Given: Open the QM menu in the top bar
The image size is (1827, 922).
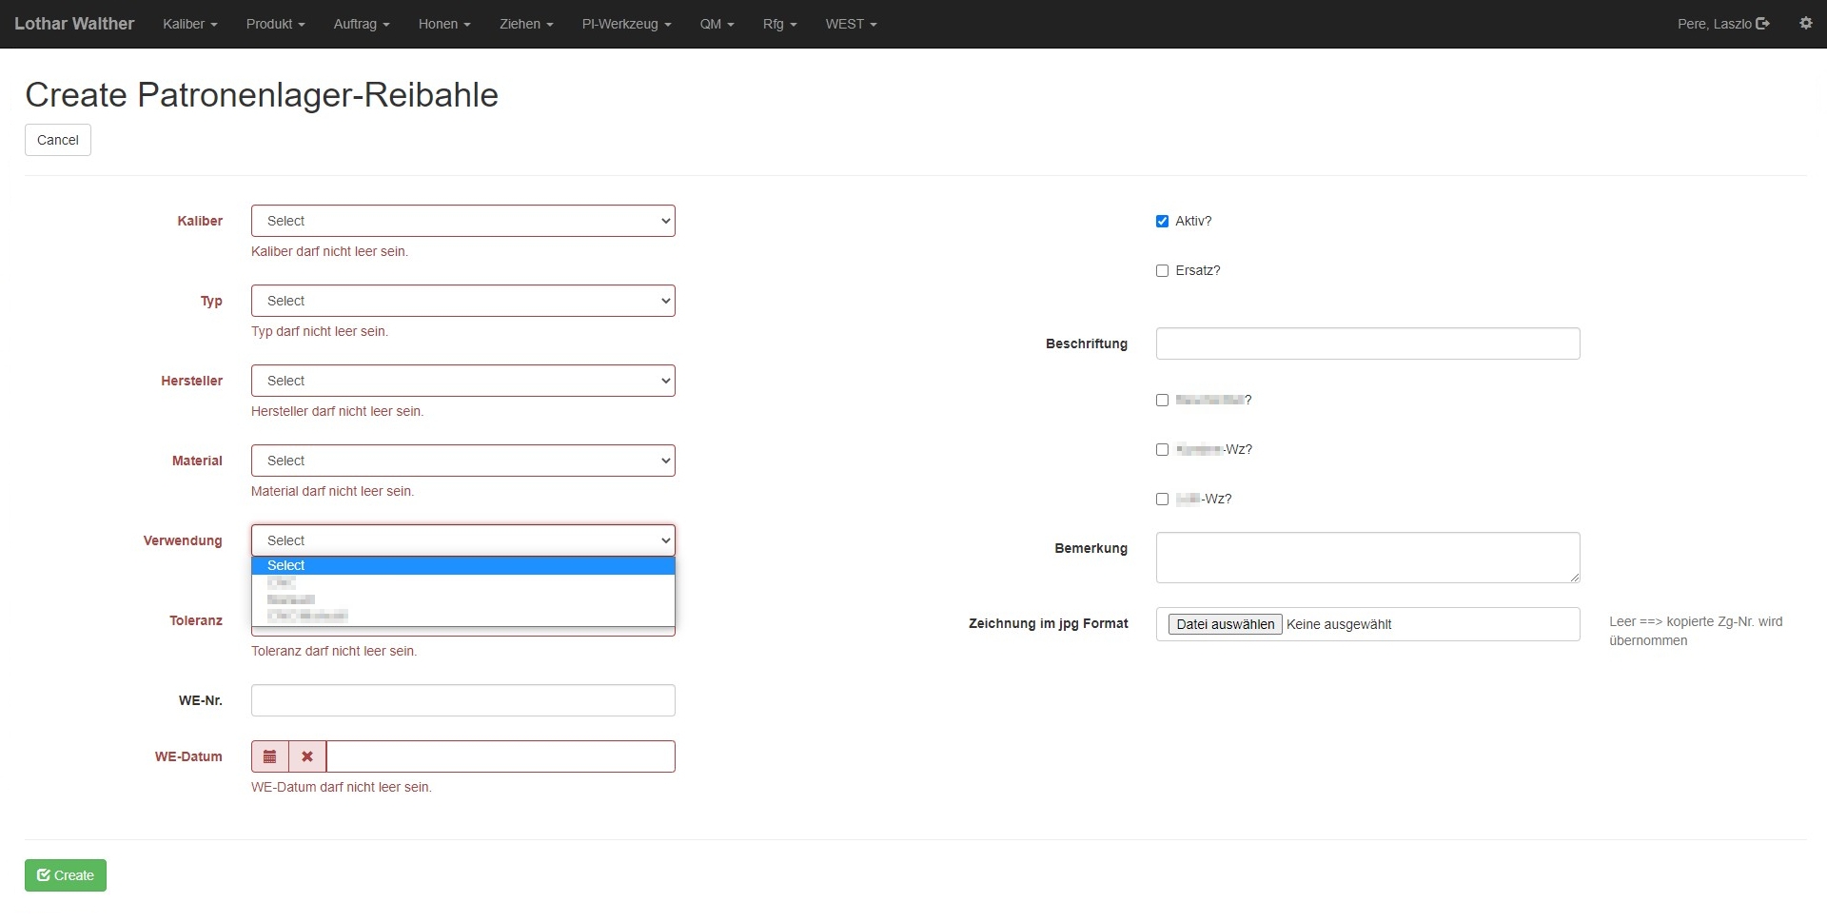Looking at the screenshot, I should [717, 24].
